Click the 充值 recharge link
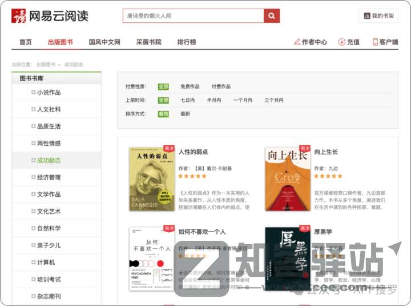Viewport: 411px width, 306px height. click(x=349, y=42)
